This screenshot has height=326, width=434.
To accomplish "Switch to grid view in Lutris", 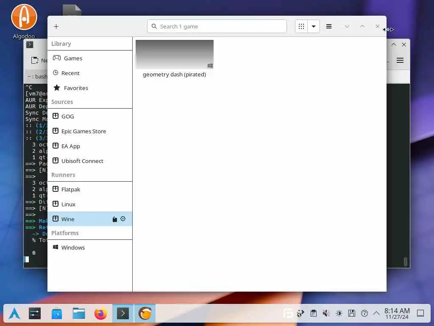I will 301,27.
